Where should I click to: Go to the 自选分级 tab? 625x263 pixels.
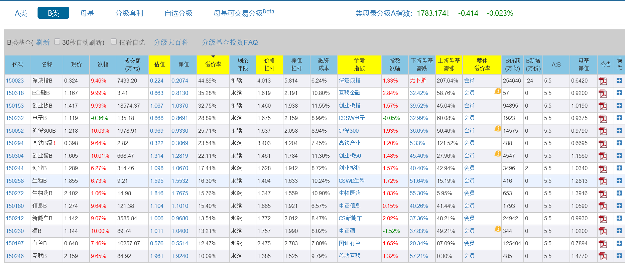tap(178, 13)
